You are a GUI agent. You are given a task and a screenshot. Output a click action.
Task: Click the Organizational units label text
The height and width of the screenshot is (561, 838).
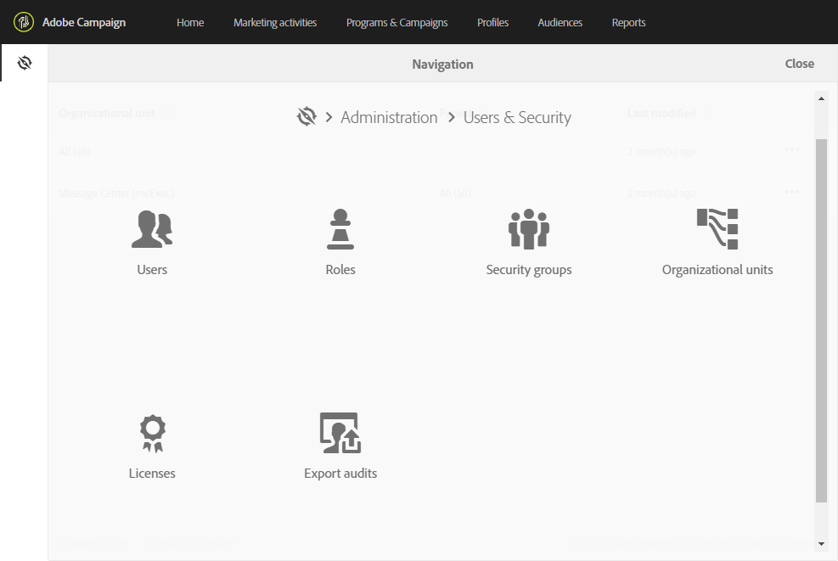pos(717,270)
